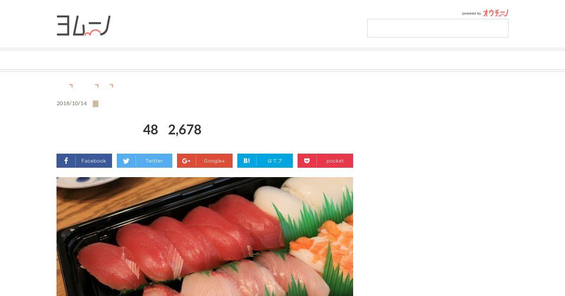
Task: Focus the header search input box
Action: click(x=438, y=28)
